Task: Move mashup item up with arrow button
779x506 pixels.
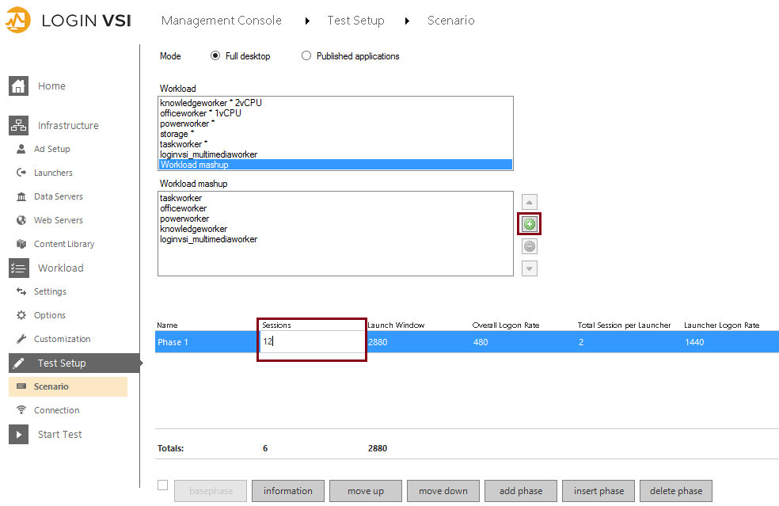Action: pos(530,202)
